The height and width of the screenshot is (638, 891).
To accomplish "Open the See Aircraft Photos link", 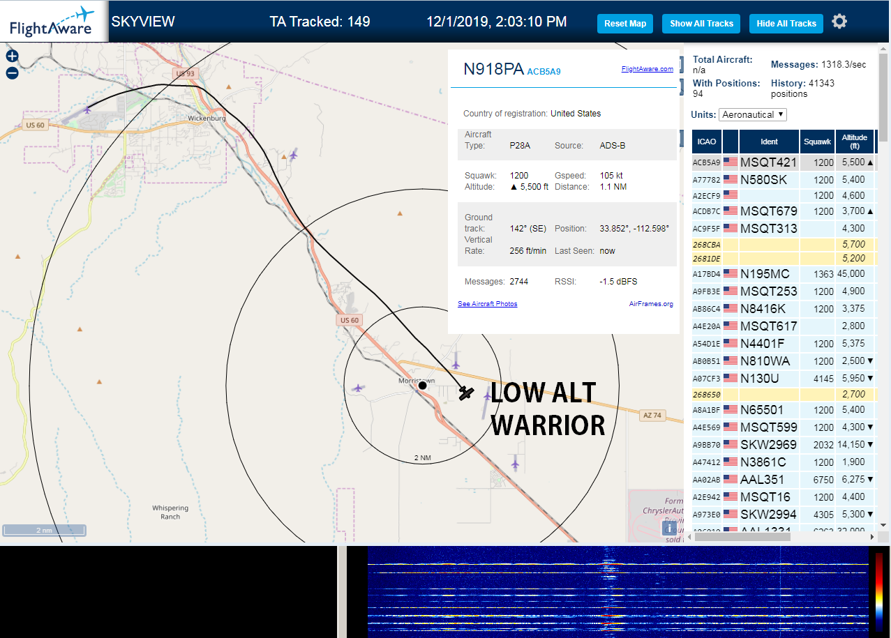I will tap(488, 304).
